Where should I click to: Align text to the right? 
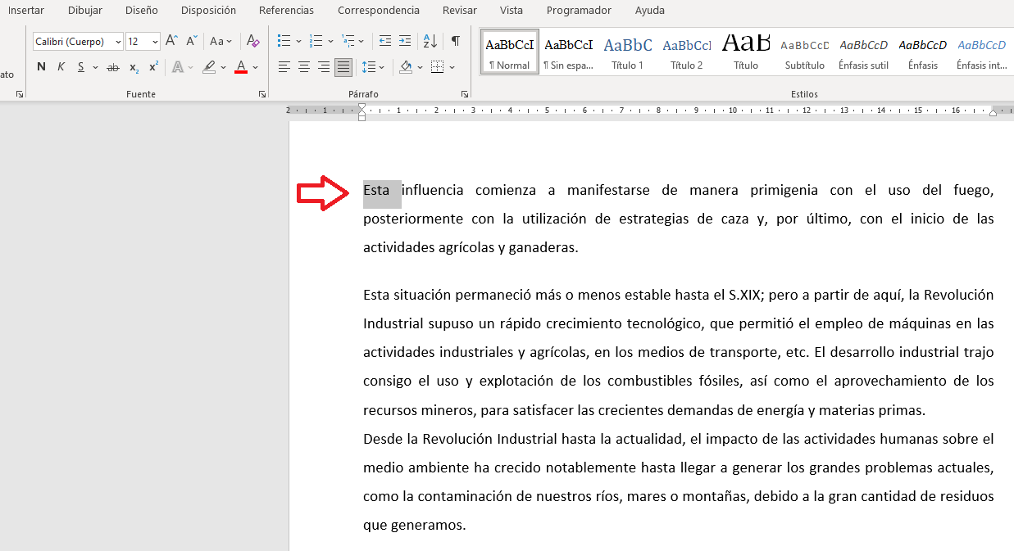pos(324,67)
